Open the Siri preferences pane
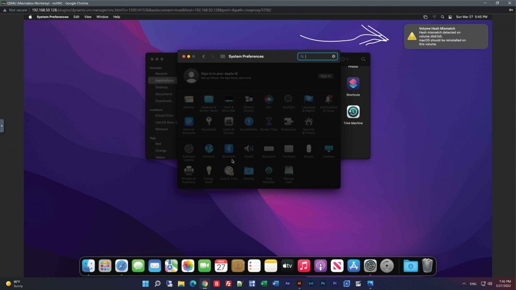This screenshot has width=516, height=290. (268, 102)
